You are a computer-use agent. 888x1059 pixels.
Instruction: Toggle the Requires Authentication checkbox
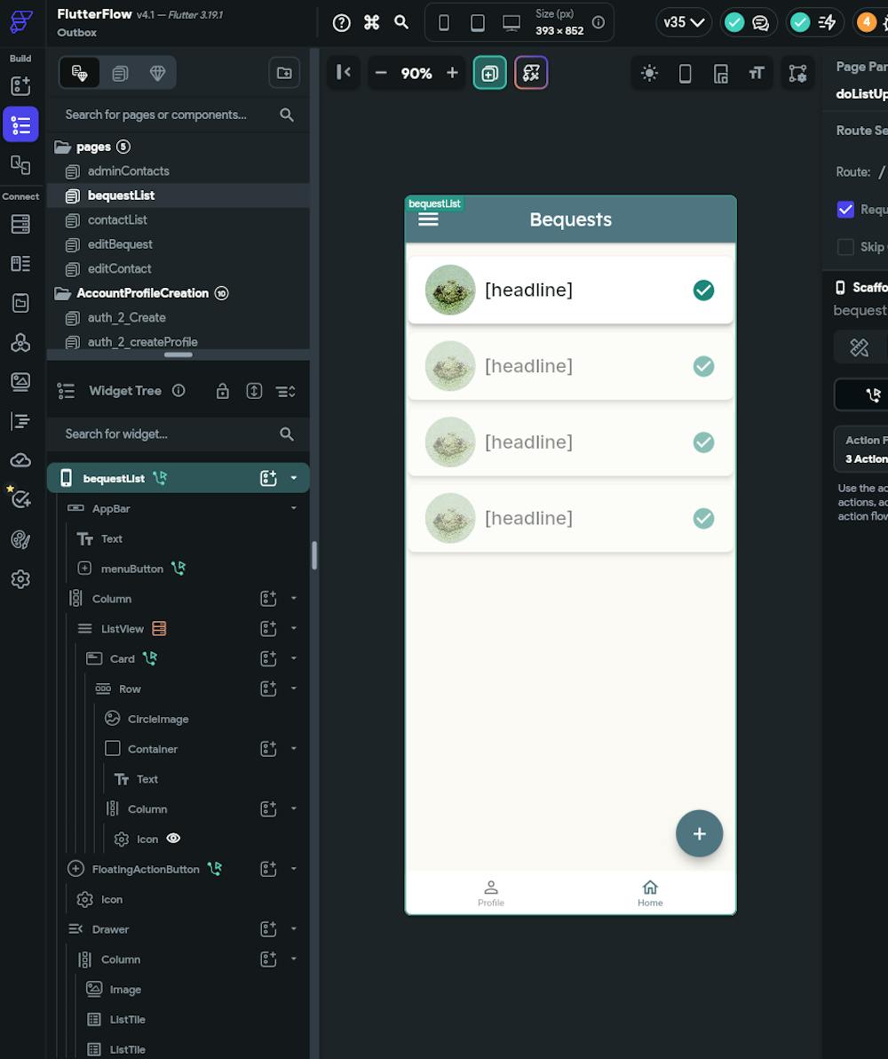[x=845, y=210]
